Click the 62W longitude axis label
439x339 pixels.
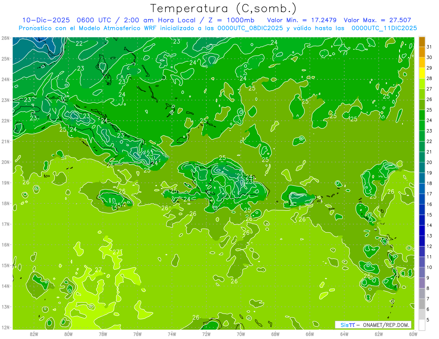379,334
